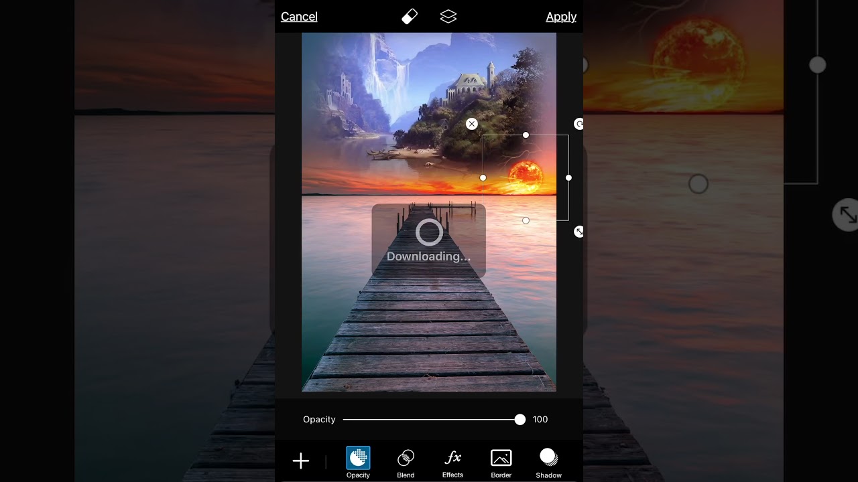
Task: Open the layers panel icon
Action: [x=448, y=17]
